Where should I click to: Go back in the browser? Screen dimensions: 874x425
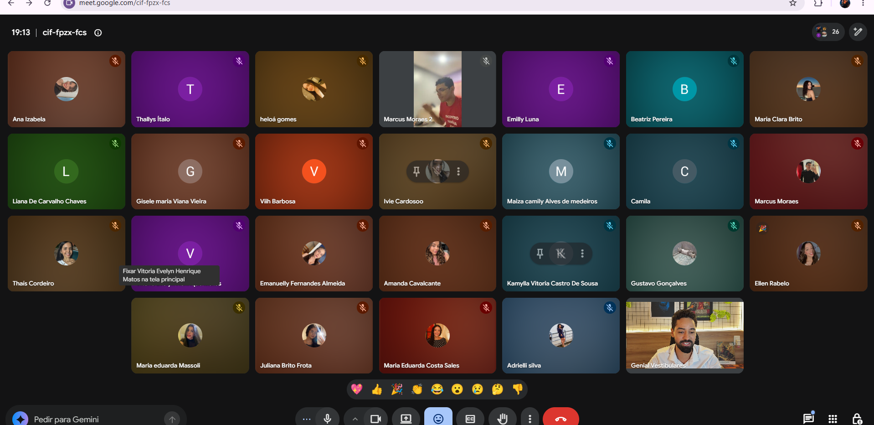pyautogui.click(x=11, y=3)
